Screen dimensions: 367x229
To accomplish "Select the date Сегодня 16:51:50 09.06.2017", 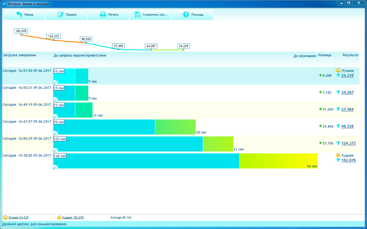I will [27, 71].
